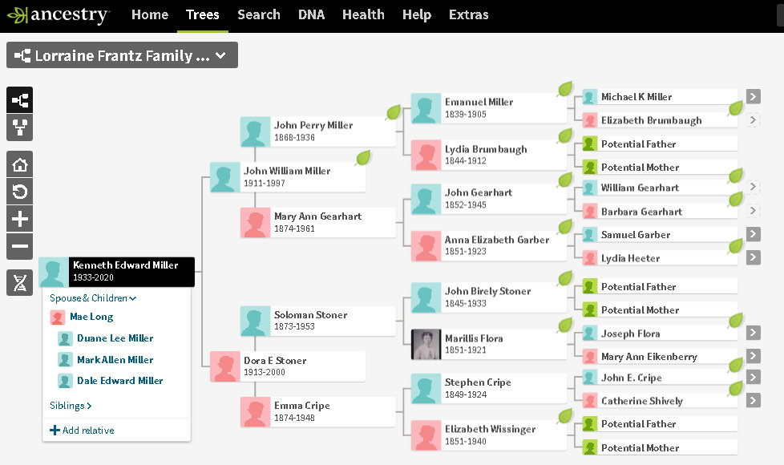Viewport: 784px width, 465px height.
Task: Collapse the Spouse & Children section
Action: click(93, 298)
